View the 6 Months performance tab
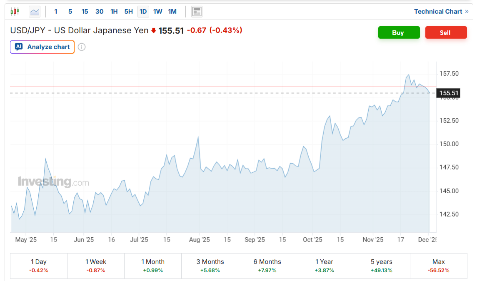The width and height of the screenshot is (482, 281). [267, 265]
